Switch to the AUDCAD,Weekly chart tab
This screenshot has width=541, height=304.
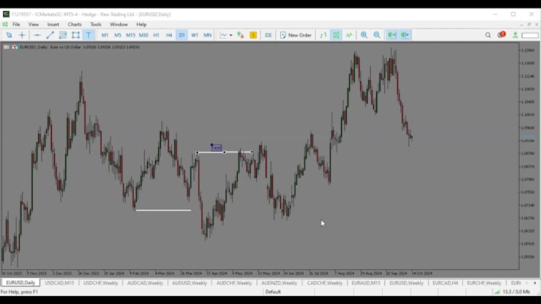[x=145, y=283]
